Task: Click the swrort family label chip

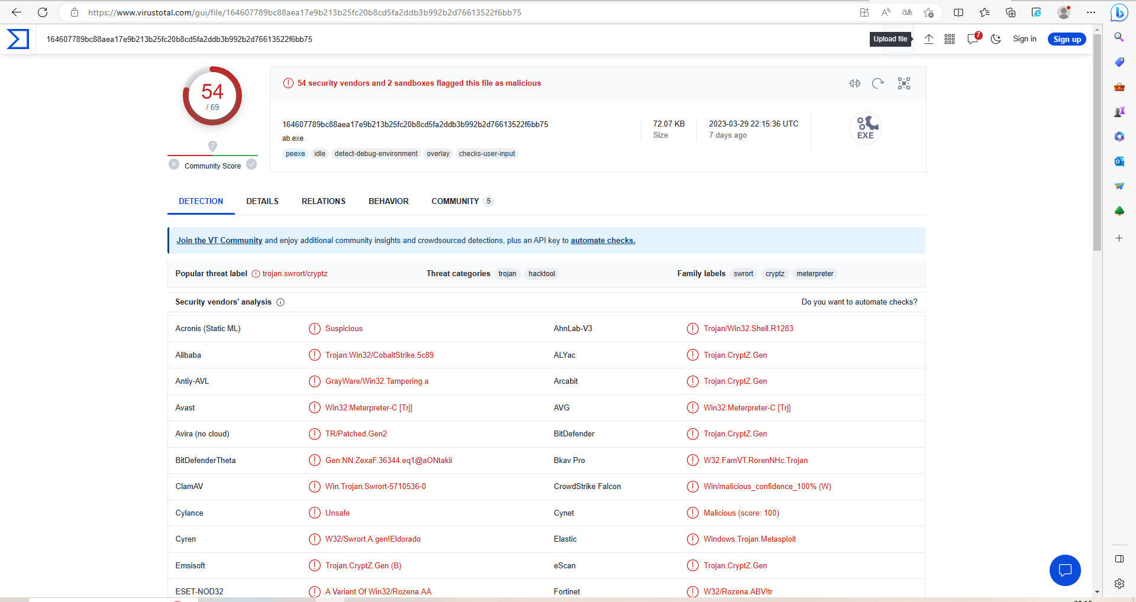Action: tap(744, 274)
